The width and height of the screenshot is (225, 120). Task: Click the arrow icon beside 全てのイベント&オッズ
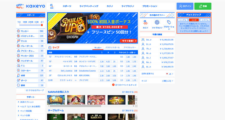click(113, 85)
